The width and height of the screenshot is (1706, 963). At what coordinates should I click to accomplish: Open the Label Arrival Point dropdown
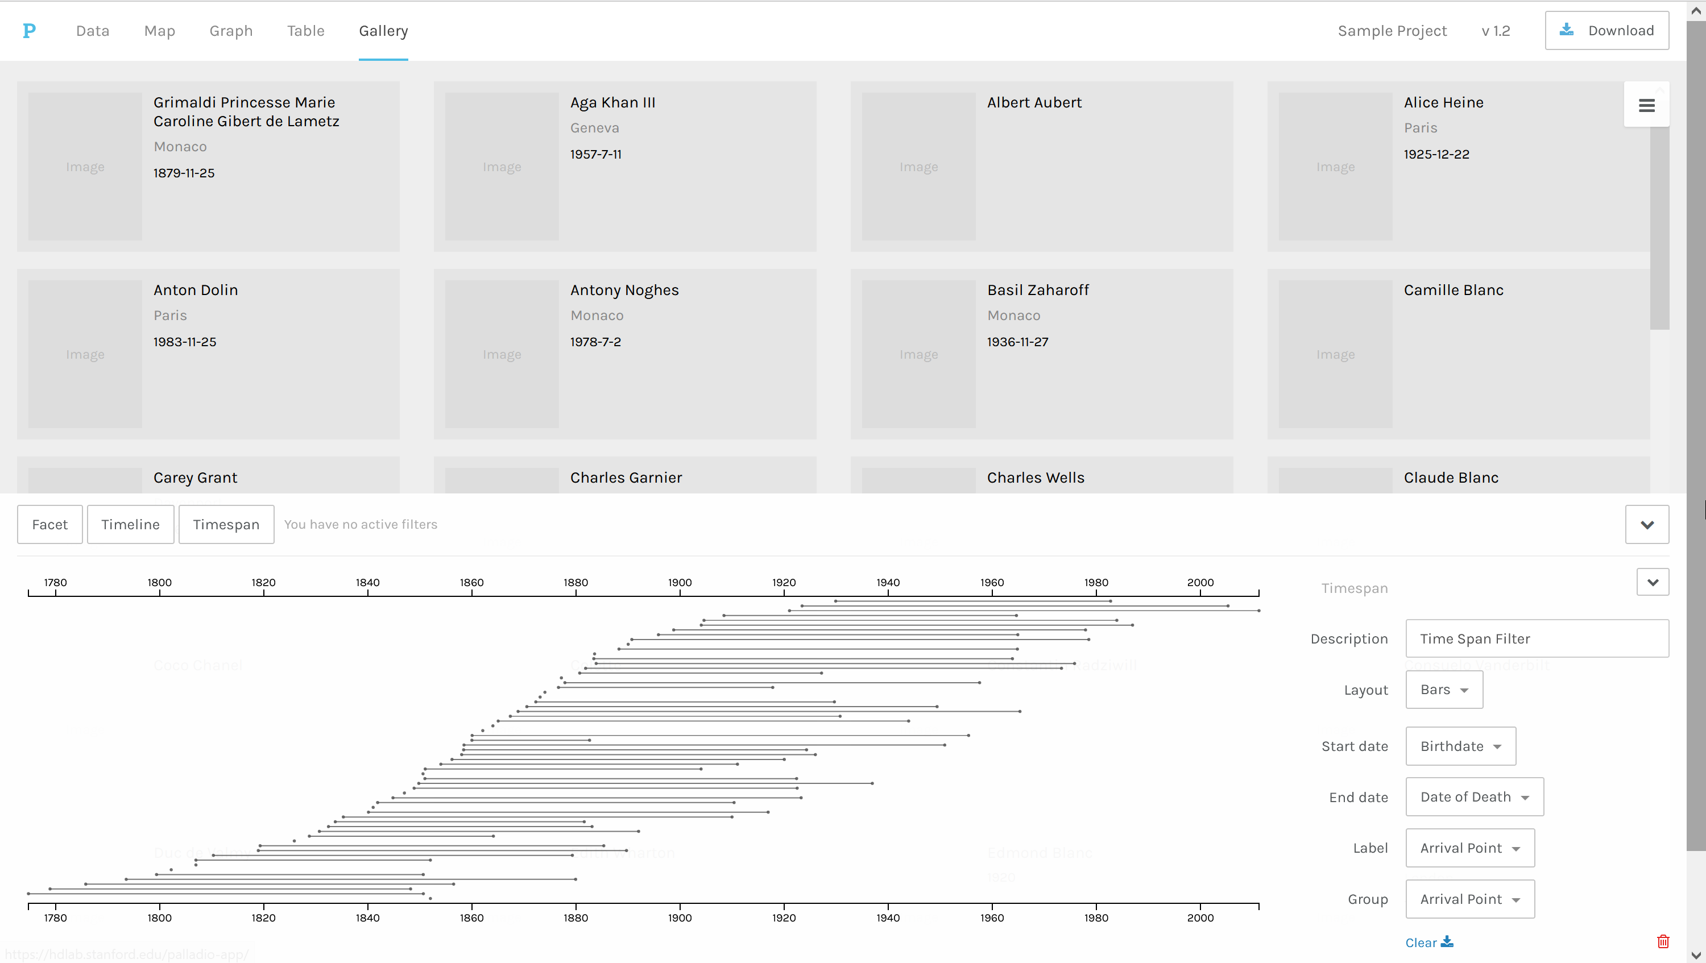click(x=1469, y=848)
